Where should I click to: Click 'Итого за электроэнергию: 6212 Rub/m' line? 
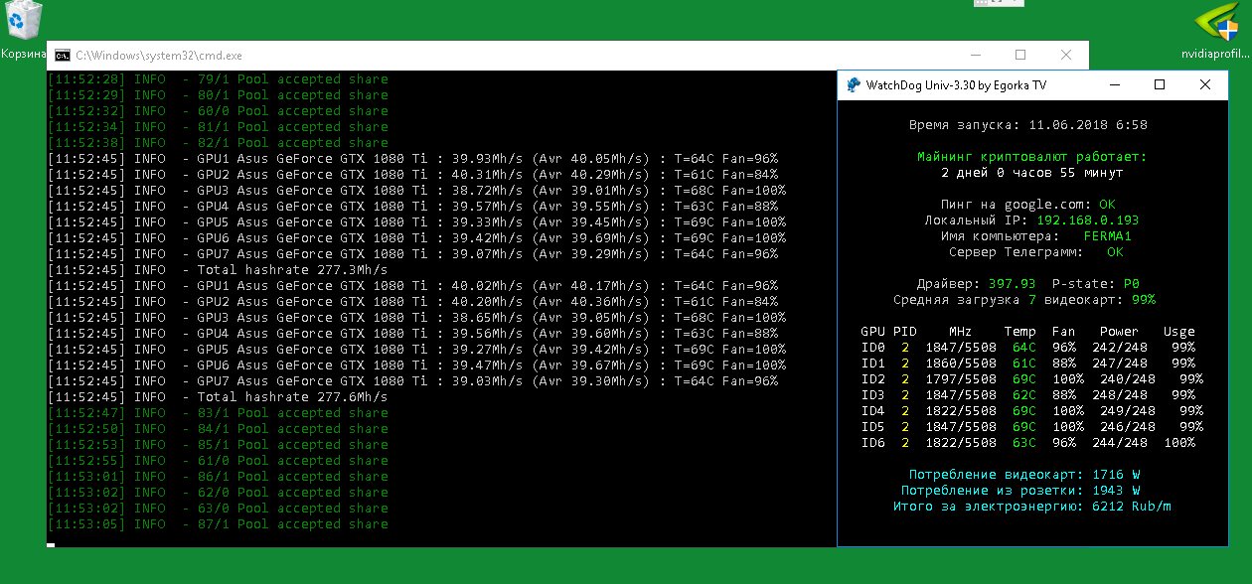(1032, 507)
